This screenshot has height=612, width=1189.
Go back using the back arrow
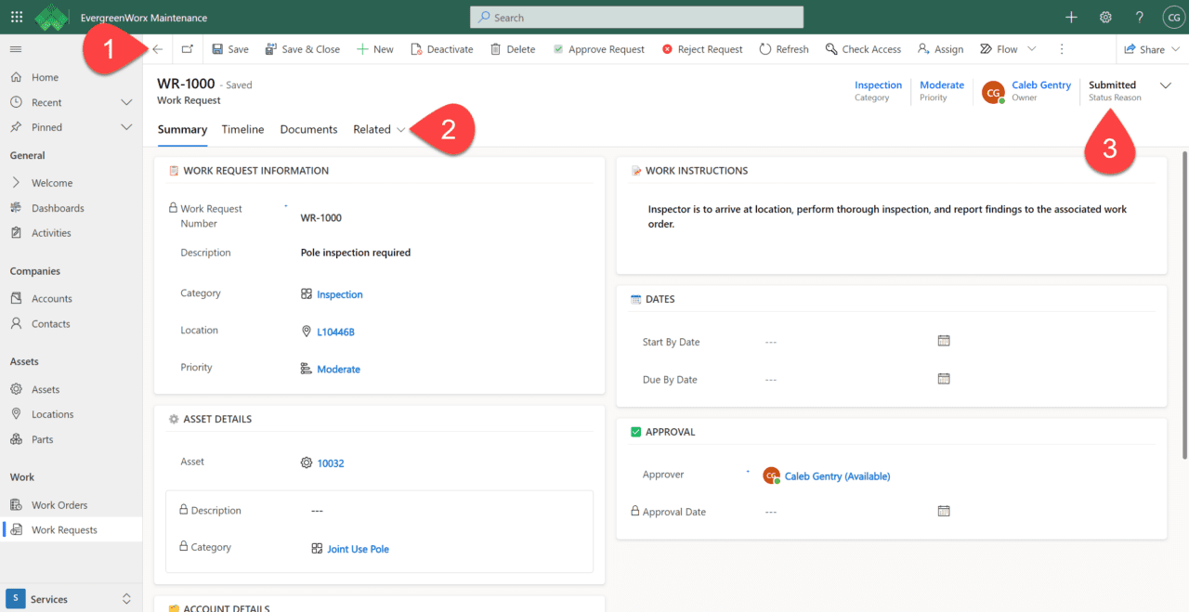tap(158, 49)
